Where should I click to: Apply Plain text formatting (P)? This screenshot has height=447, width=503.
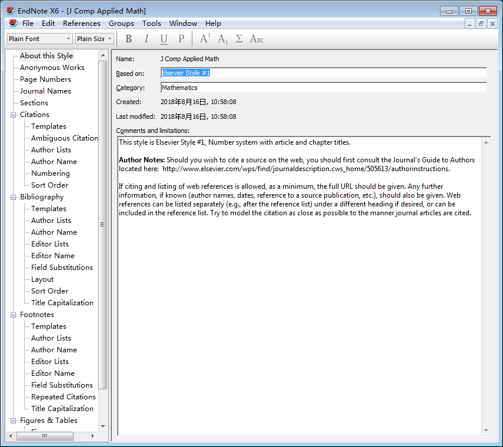coord(181,39)
